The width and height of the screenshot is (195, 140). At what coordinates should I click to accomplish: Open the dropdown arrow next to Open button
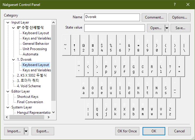pos(167,28)
